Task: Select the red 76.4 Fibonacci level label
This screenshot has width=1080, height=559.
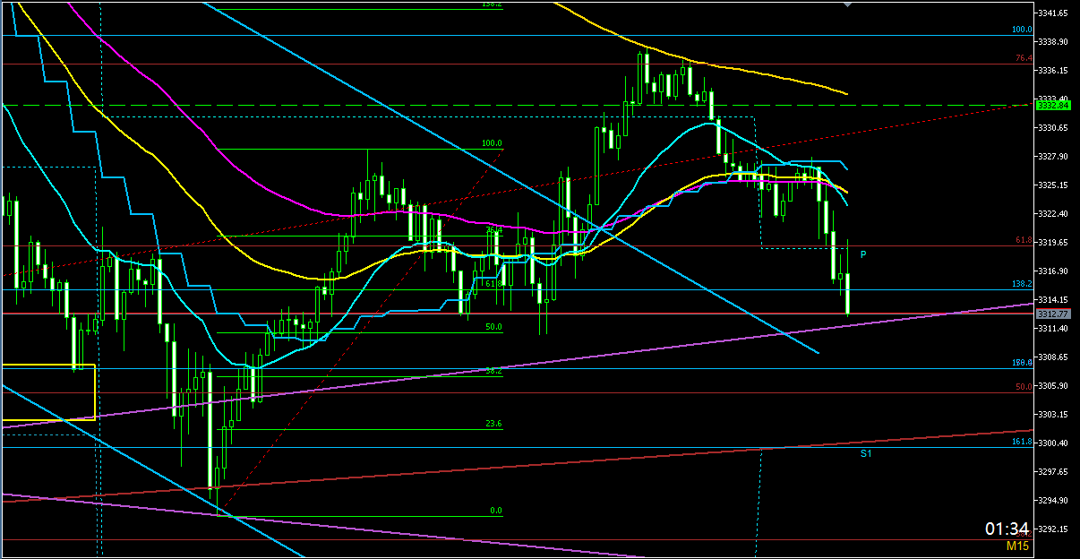Action: point(1024,58)
